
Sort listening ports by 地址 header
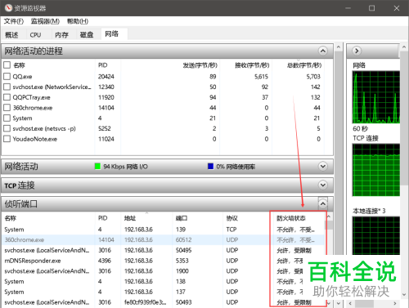click(130, 218)
